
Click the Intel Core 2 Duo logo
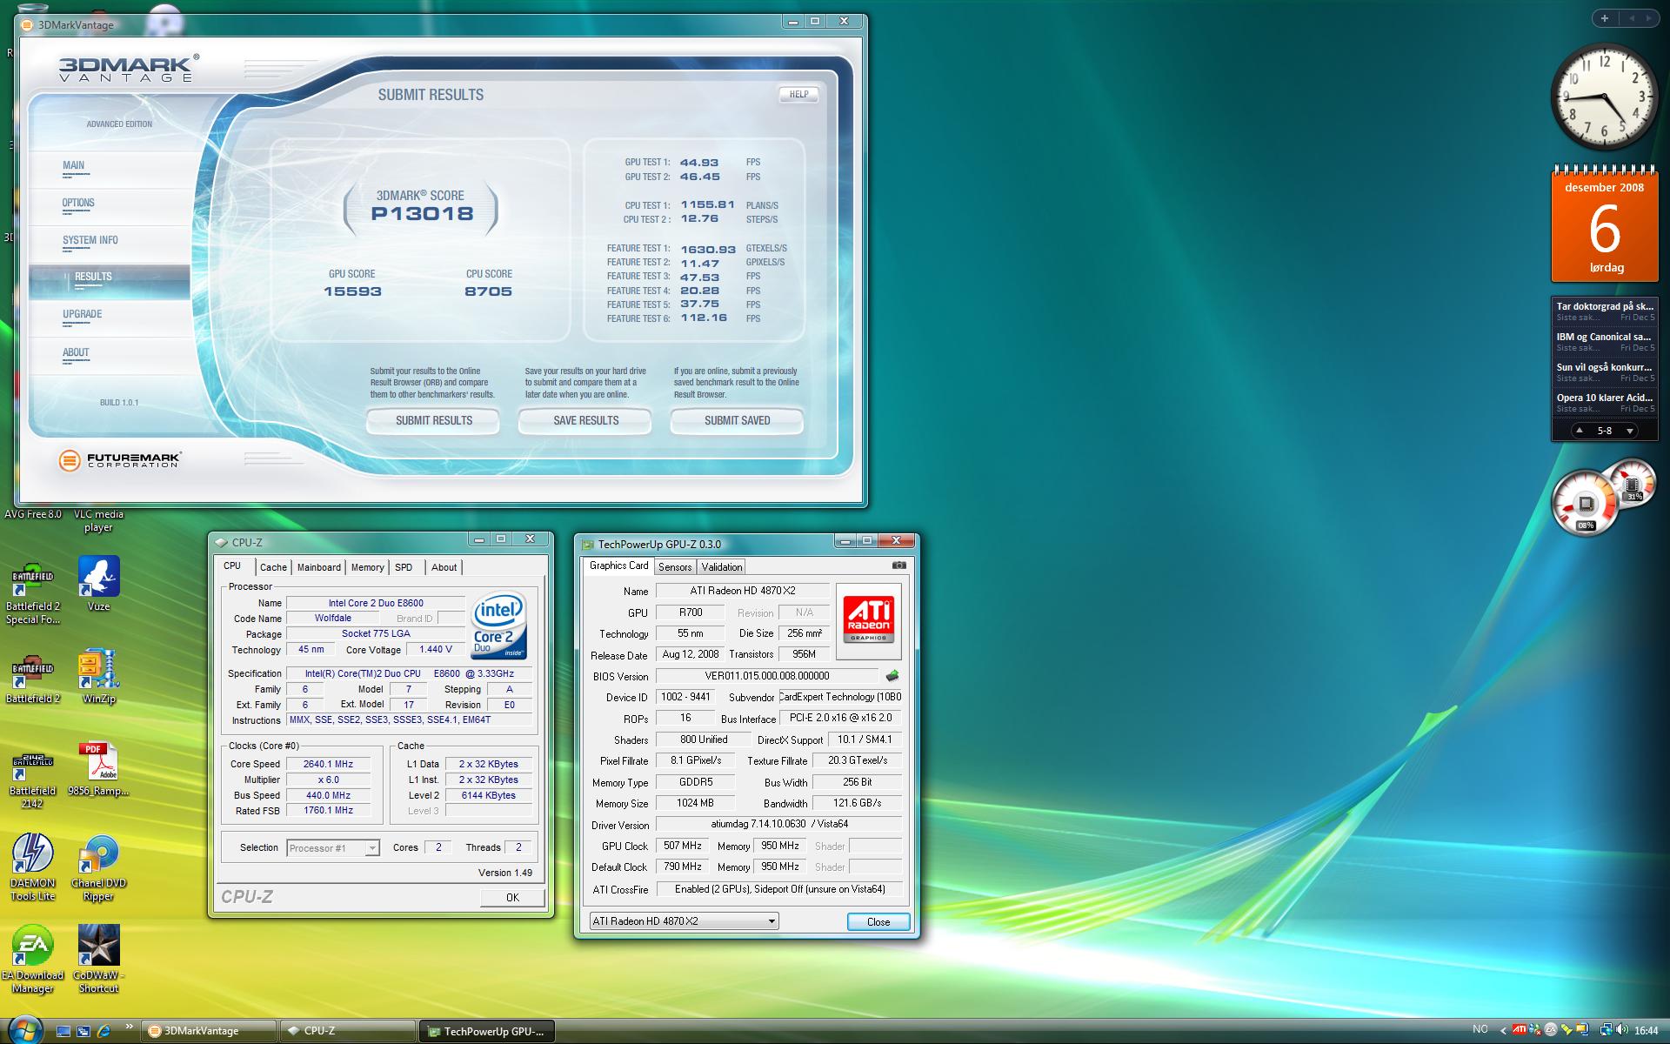pyautogui.click(x=499, y=626)
